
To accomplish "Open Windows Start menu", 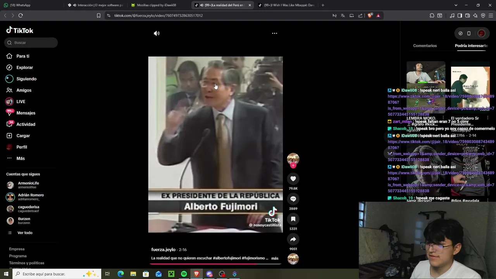I will tap(6, 274).
